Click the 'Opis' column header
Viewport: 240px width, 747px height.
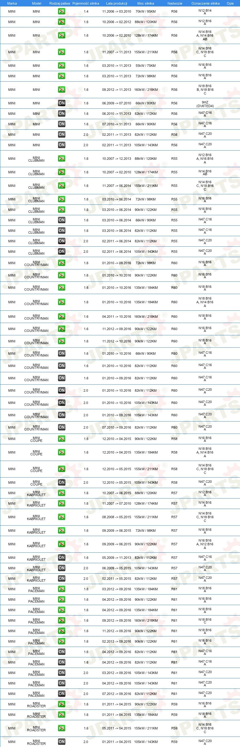[x=230, y=3]
